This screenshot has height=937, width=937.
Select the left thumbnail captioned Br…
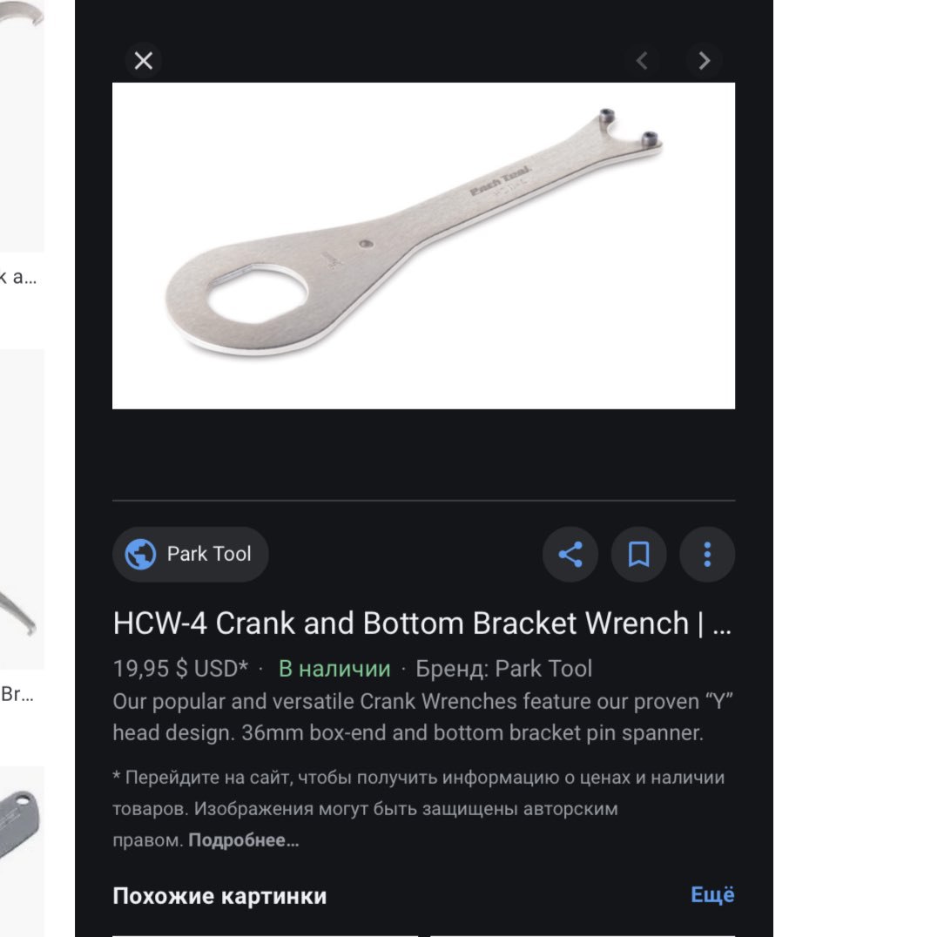[22, 509]
